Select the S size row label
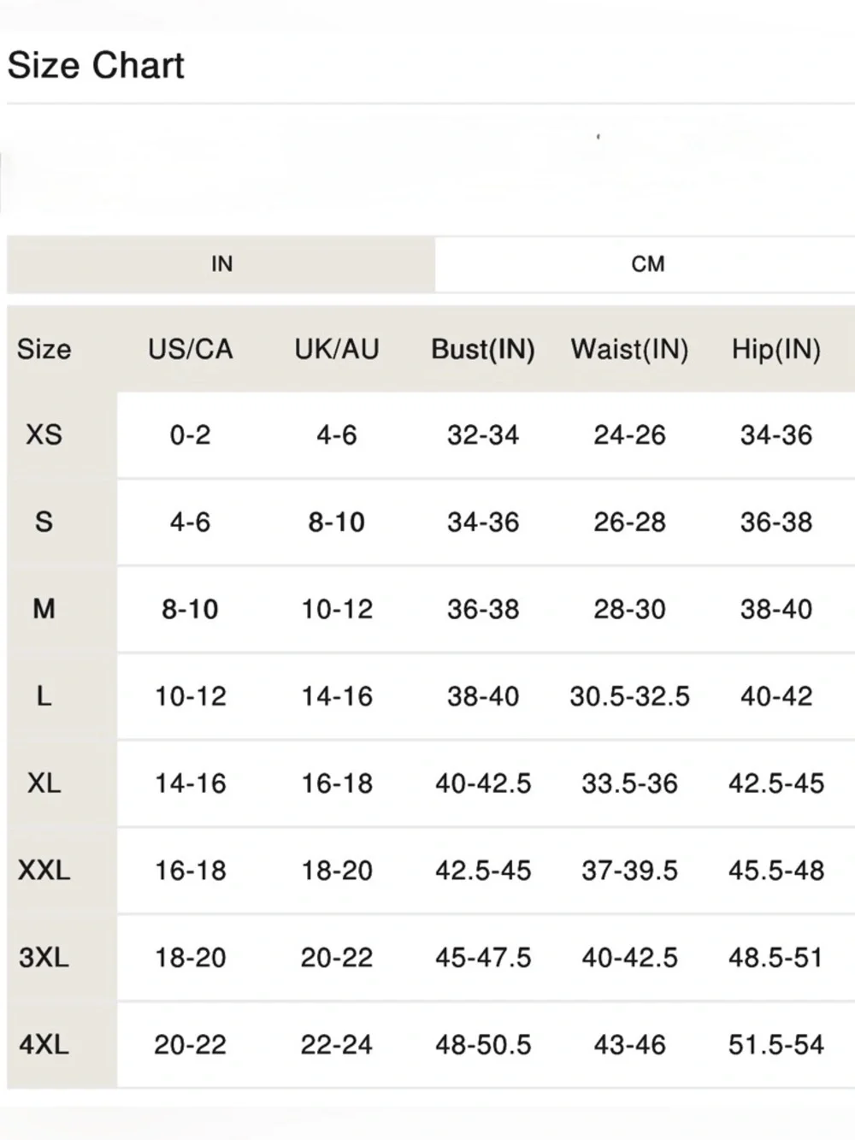 point(44,522)
